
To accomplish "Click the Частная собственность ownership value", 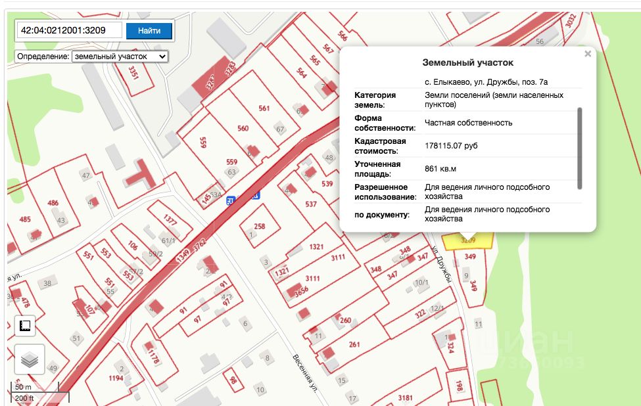I will pyautogui.click(x=468, y=123).
